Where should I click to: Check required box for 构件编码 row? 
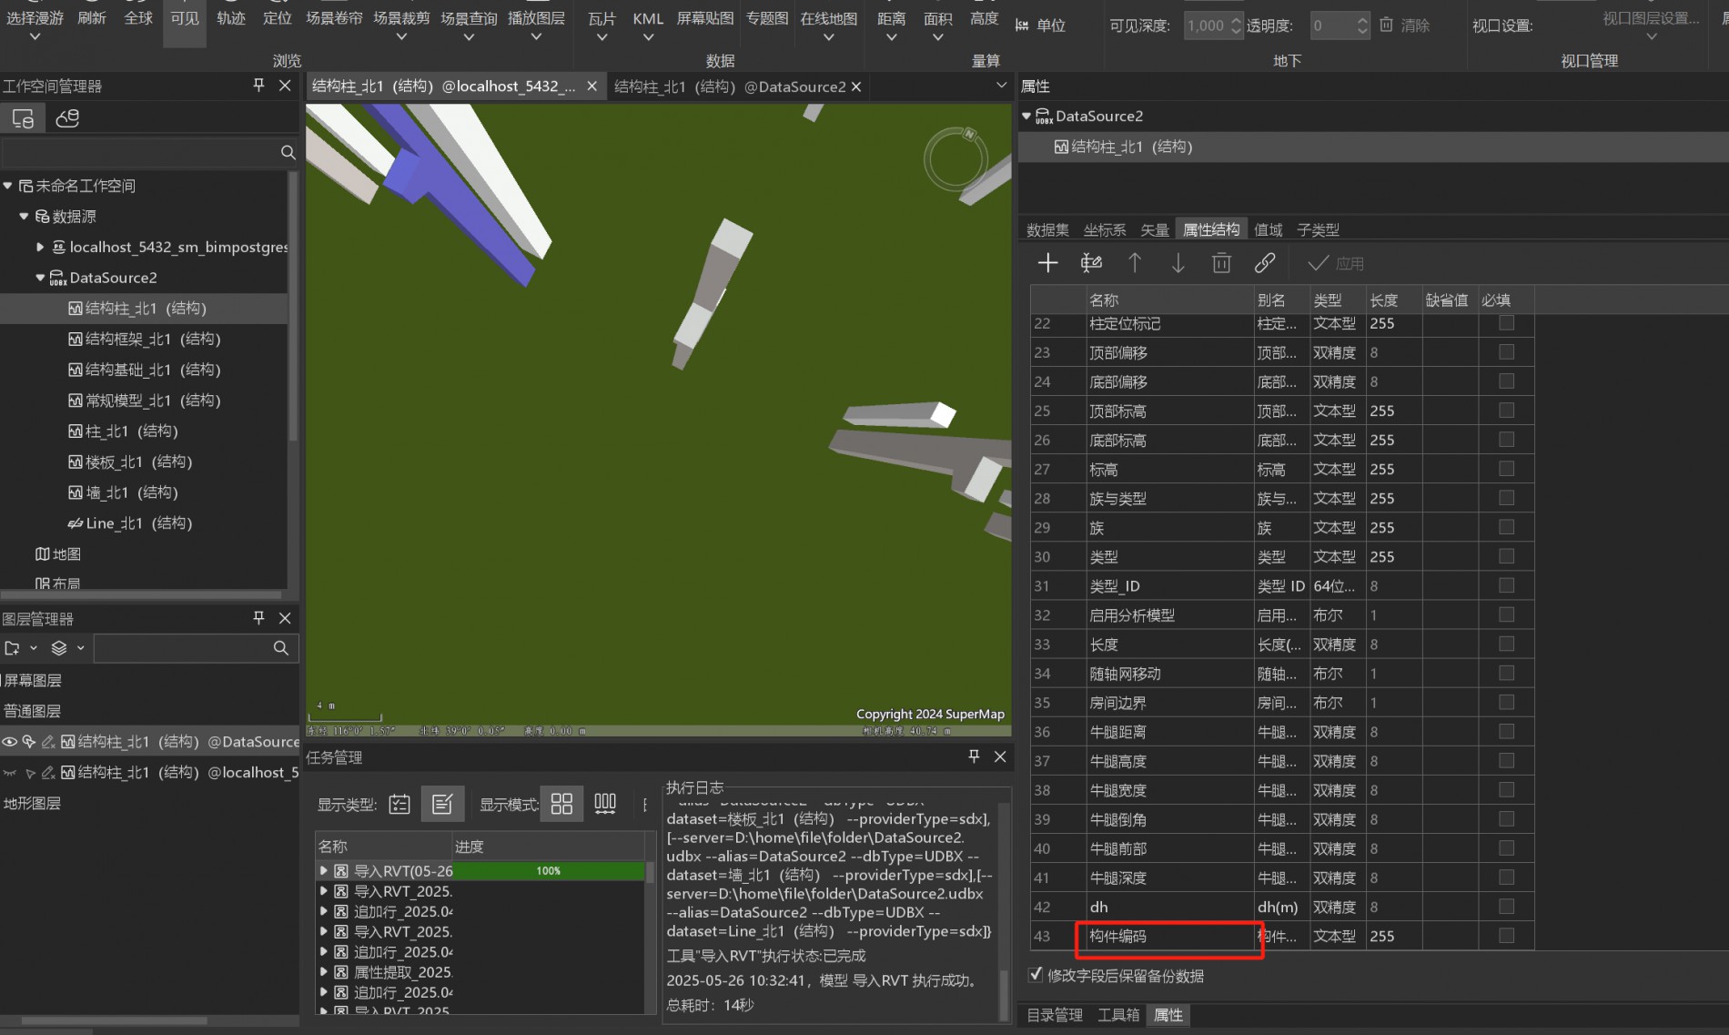(1506, 935)
